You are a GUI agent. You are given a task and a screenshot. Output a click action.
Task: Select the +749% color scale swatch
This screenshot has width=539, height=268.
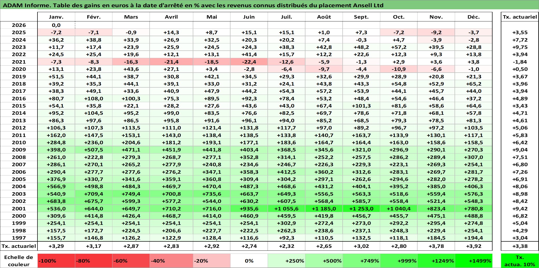[x=361, y=261]
